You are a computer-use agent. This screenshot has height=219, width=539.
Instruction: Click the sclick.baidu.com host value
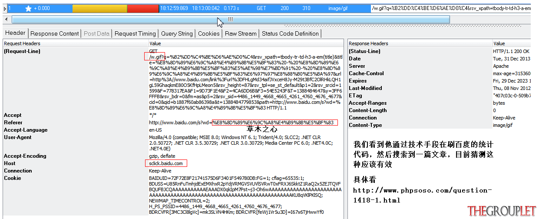click(x=166, y=163)
